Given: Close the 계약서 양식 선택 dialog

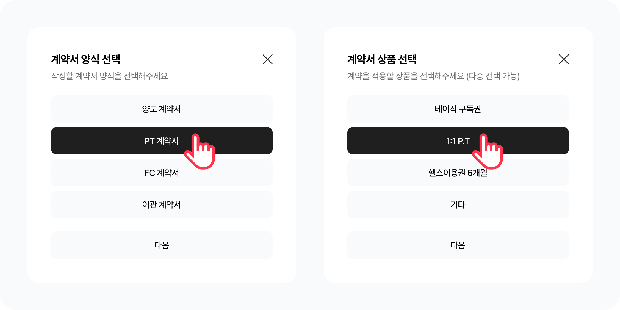Looking at the screenshot, I should click(x=267, y=59).
